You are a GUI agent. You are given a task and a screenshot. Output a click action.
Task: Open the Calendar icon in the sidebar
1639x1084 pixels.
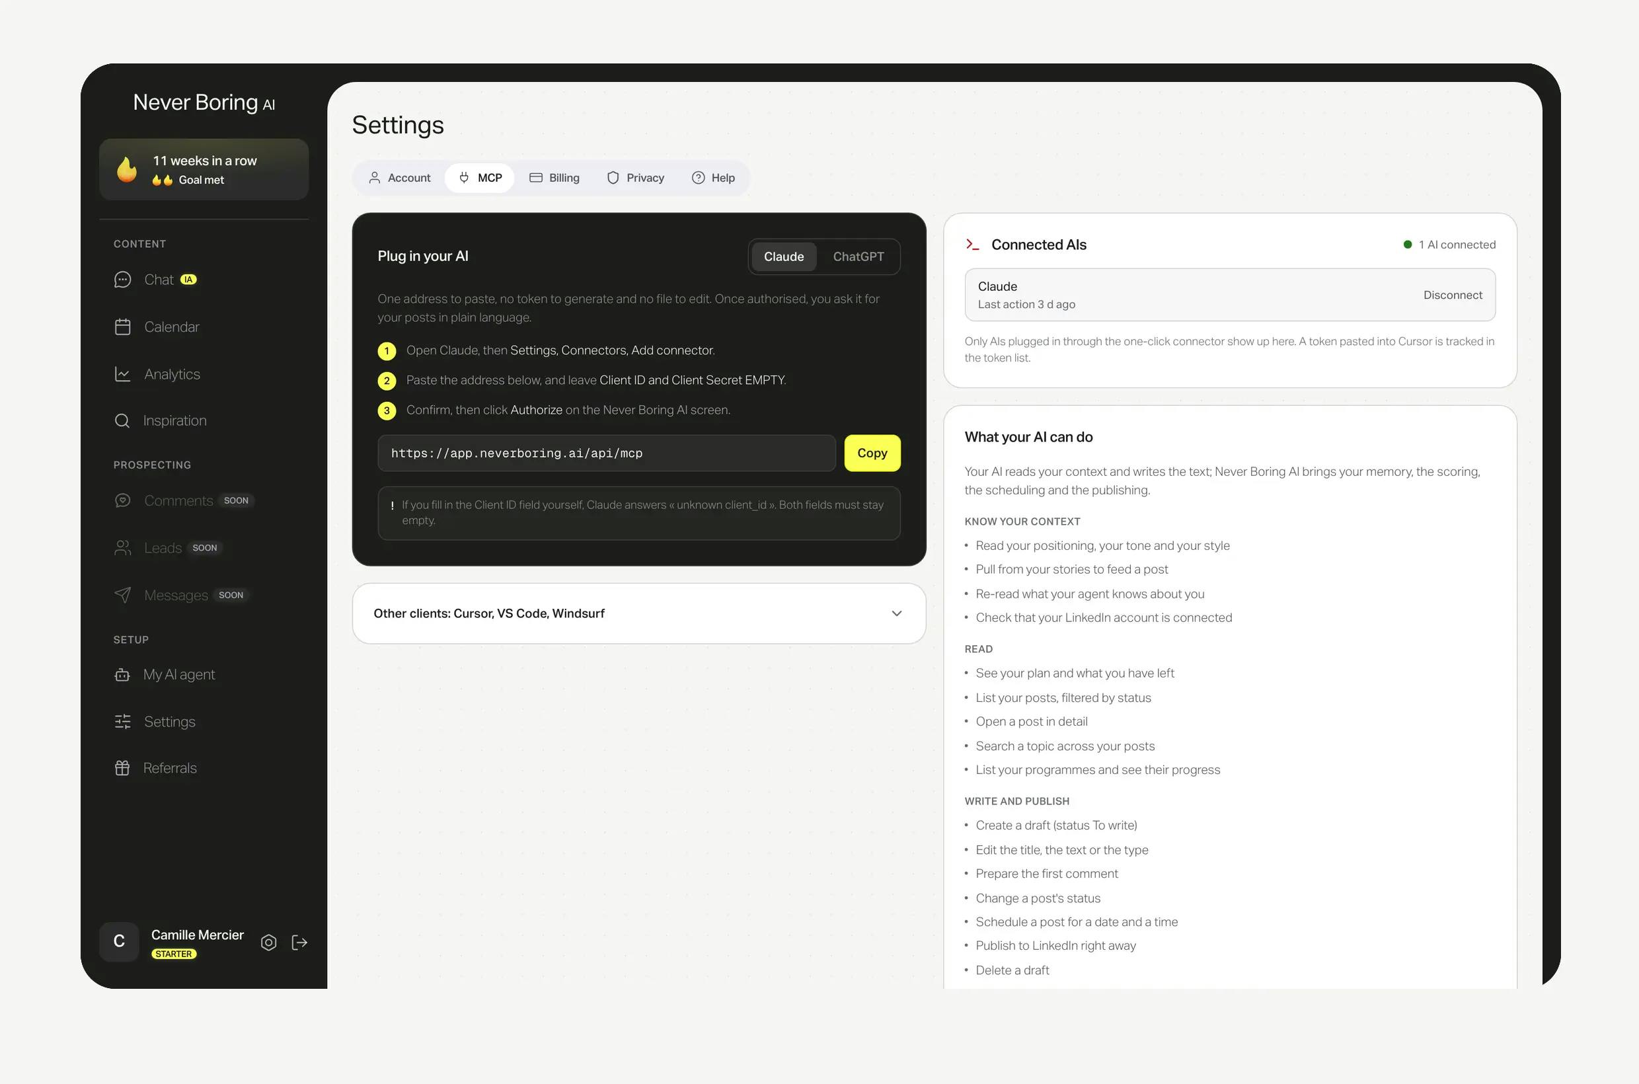coord(122,327)
